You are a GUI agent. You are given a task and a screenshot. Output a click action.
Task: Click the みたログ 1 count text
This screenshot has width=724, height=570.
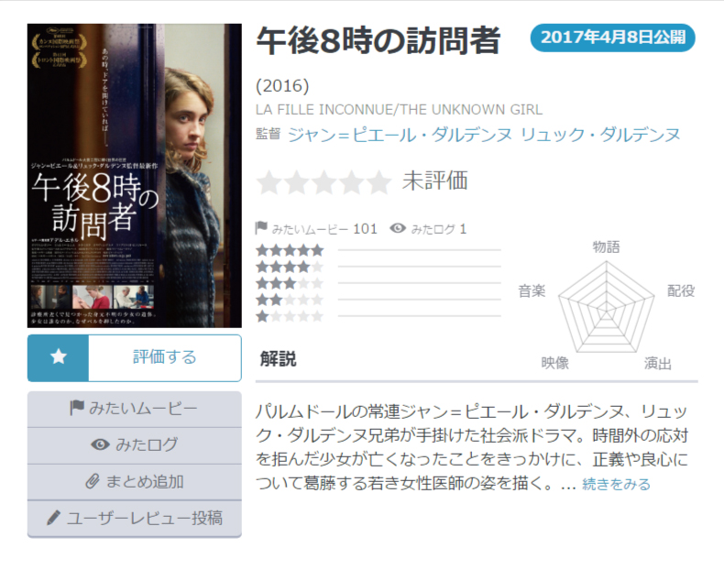click(x=439, y=229)
